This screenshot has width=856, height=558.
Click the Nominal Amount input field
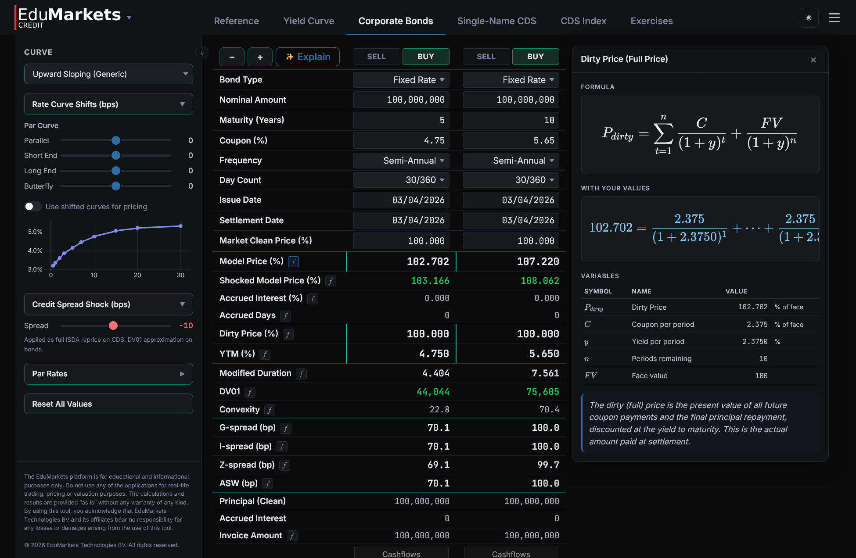click(400, 100)
